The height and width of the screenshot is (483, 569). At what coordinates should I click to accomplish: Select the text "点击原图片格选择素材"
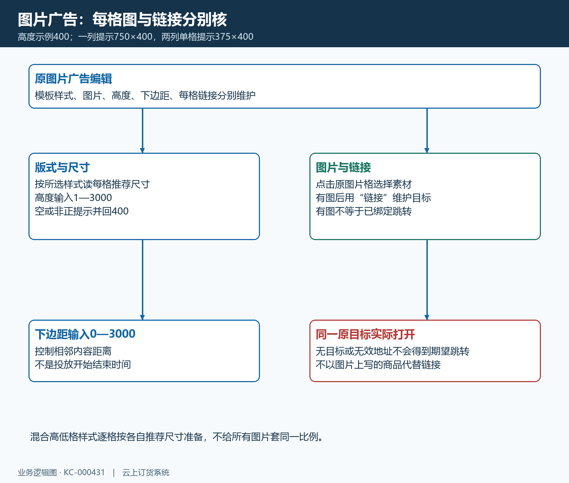(x=364, y=184)
